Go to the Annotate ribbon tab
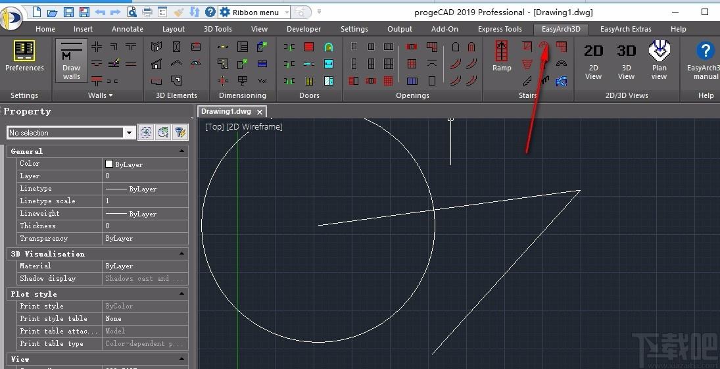The image size is (720, 369). tap(128, 29)
